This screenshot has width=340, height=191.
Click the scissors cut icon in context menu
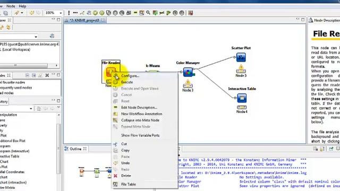[x=115, y=144]
